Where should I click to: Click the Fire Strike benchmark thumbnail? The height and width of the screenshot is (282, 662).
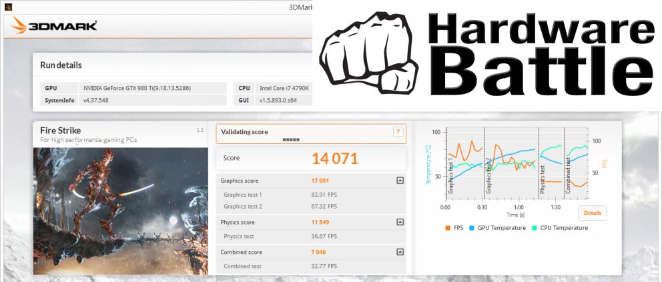[120, 210]
